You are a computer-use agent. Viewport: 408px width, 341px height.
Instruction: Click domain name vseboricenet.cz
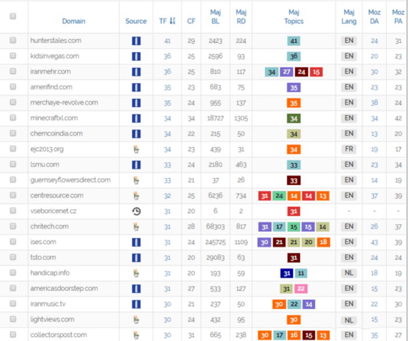pyautogui.click(x=53, y=211)
